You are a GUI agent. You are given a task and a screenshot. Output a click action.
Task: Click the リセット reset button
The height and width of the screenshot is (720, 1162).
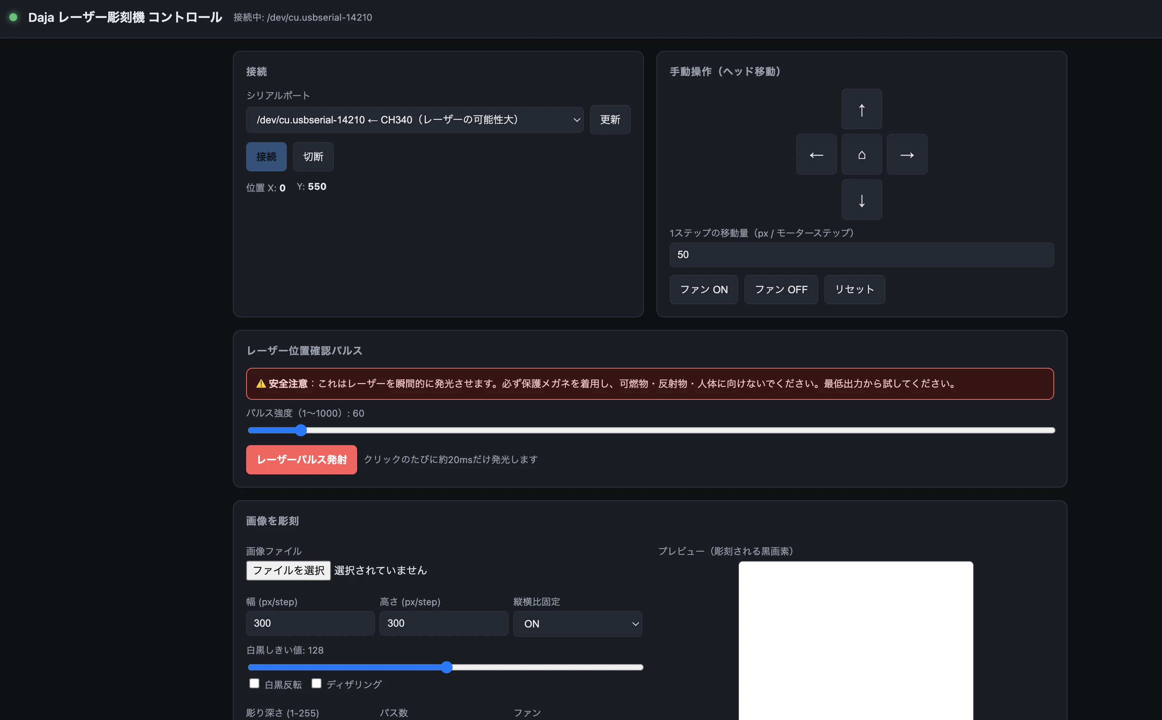coord(855,290)
